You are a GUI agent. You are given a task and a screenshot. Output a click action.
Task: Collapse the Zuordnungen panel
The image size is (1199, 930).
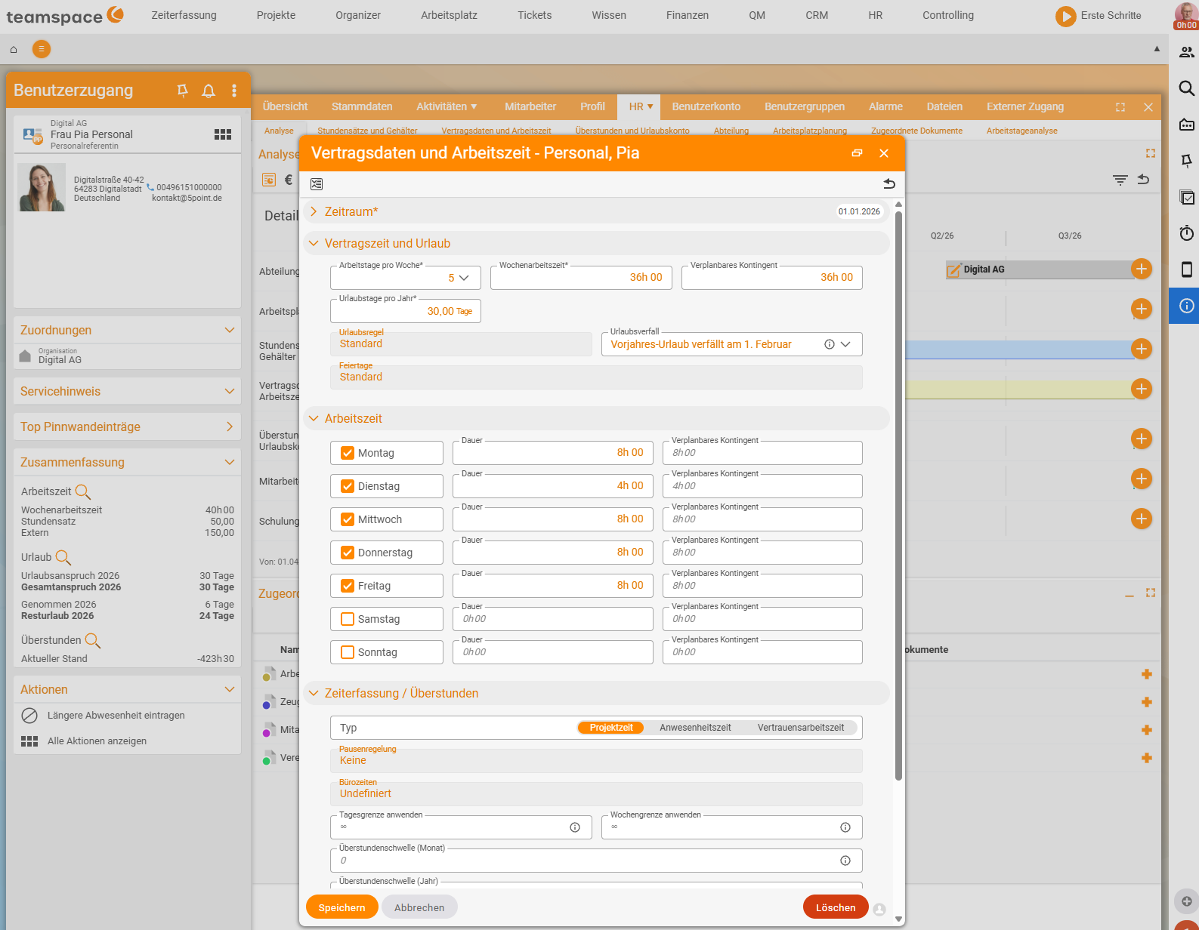coord(230,331)
